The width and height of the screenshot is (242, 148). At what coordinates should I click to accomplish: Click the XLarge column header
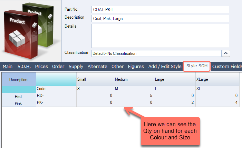(217, 79)
